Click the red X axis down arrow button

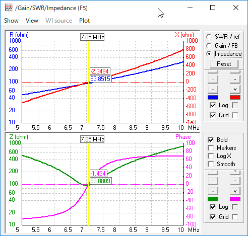click(x=235, y=89)
